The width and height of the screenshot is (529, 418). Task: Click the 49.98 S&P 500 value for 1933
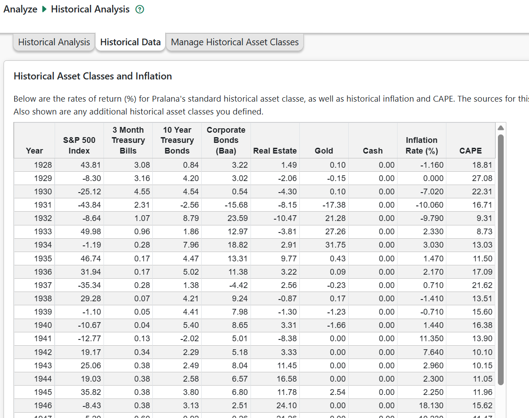91,232
